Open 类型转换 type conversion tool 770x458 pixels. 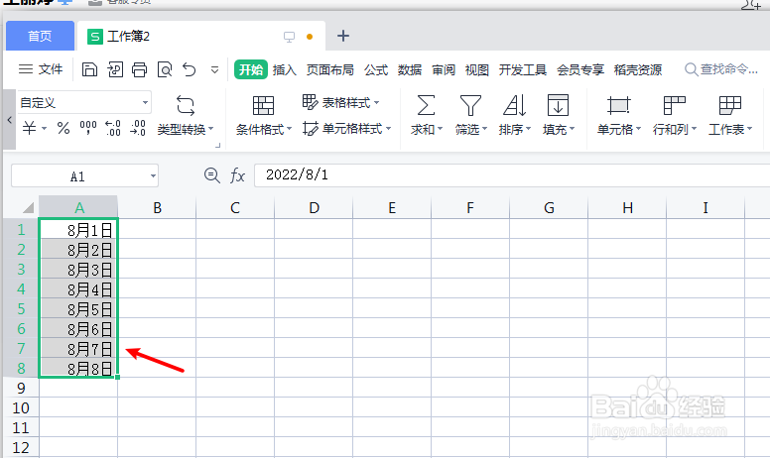tap(186, 116)
